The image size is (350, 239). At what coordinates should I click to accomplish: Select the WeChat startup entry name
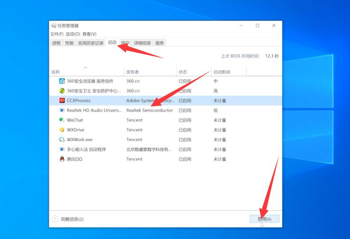pyautogui.click(x=75, y=120)
